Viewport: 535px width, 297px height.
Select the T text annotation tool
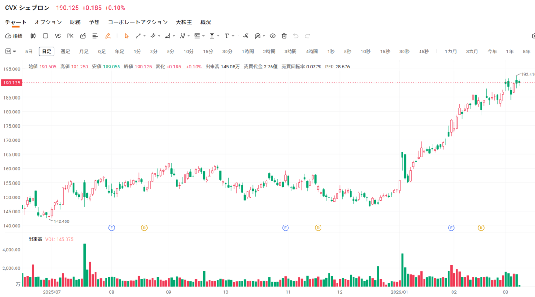(x=226, y=36)
